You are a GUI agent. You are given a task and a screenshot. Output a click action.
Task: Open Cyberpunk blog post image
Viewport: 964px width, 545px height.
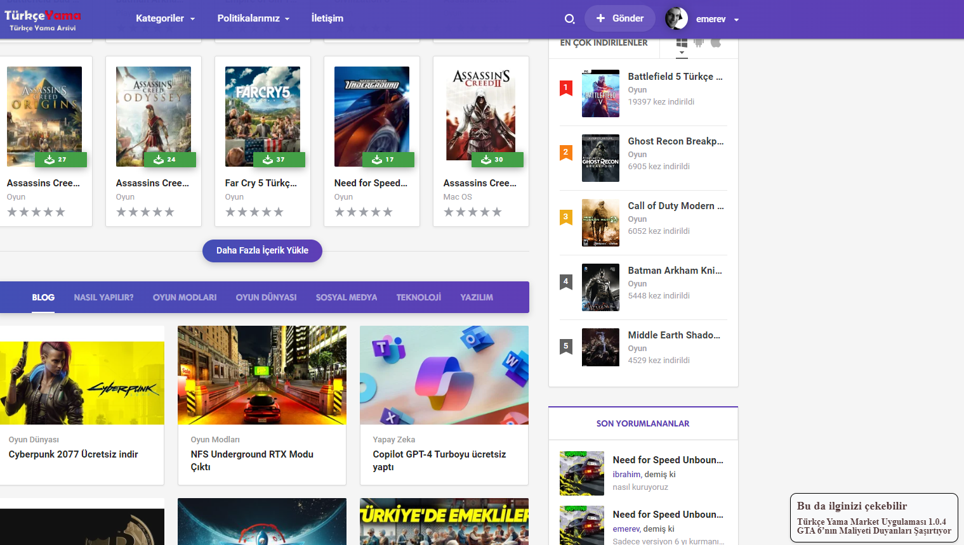82,375
